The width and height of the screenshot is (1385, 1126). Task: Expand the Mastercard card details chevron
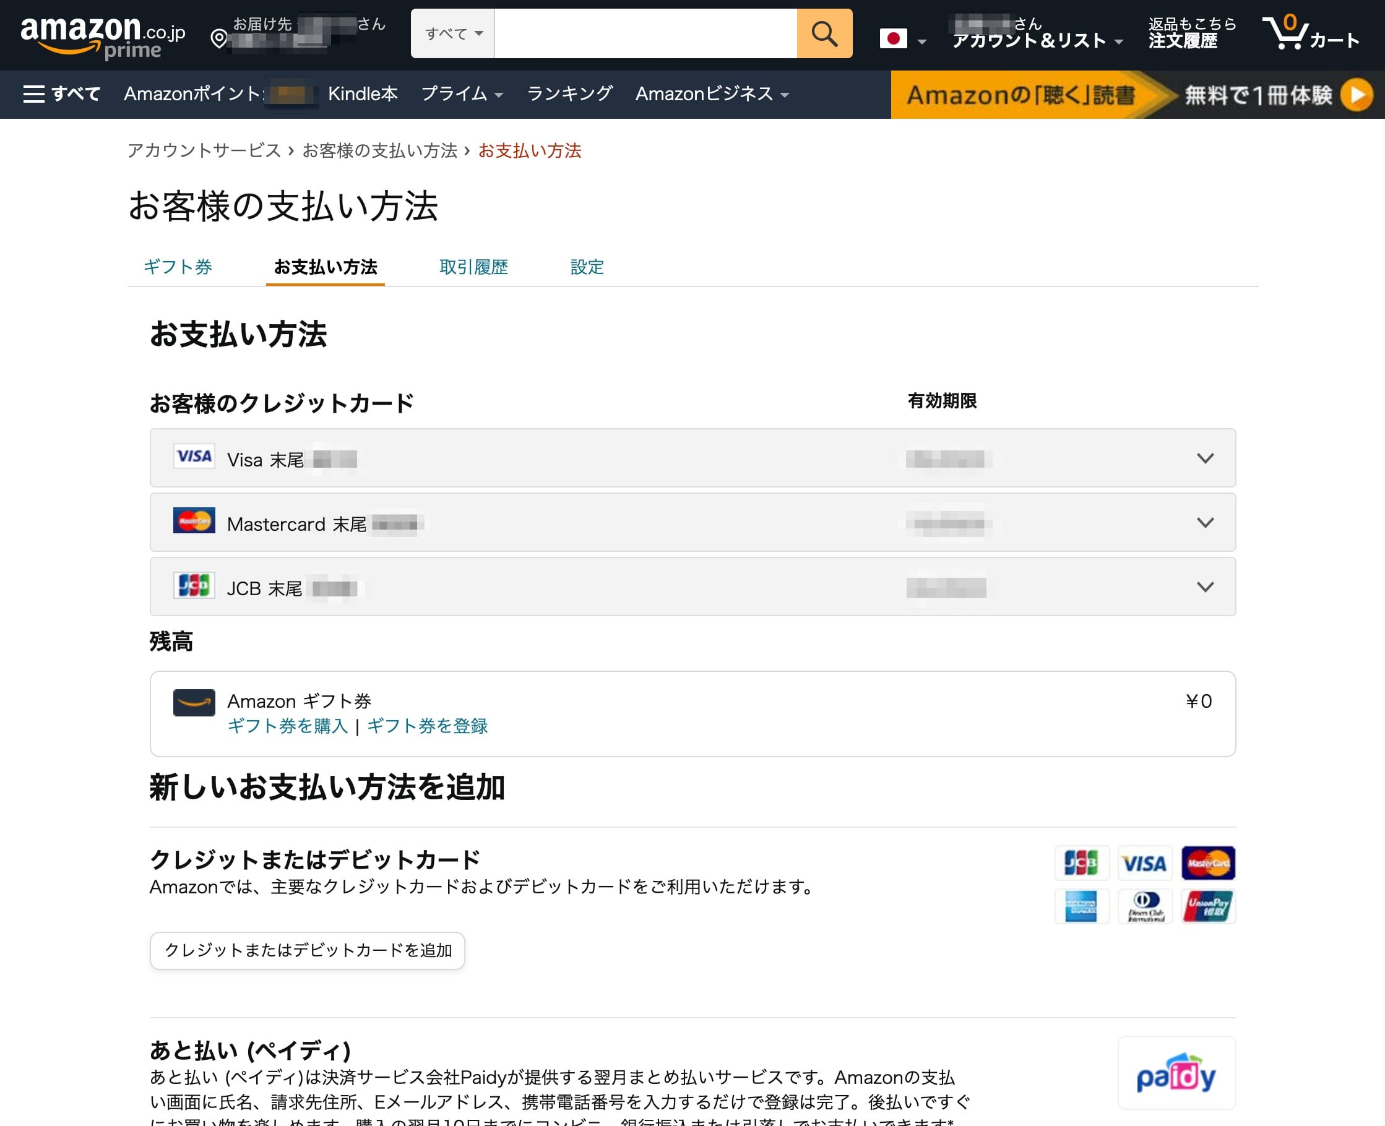click(1205, 523)
